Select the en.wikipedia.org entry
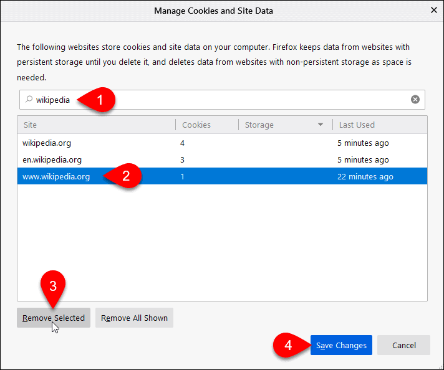Image resolution: width=444 pixels, height=370 pixels. [222, 160]
